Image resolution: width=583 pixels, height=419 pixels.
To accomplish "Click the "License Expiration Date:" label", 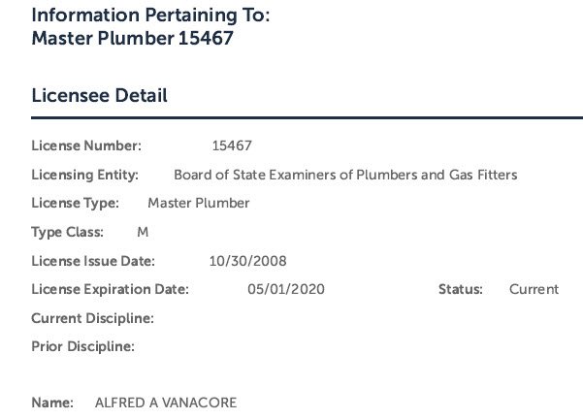I will 110,289.
